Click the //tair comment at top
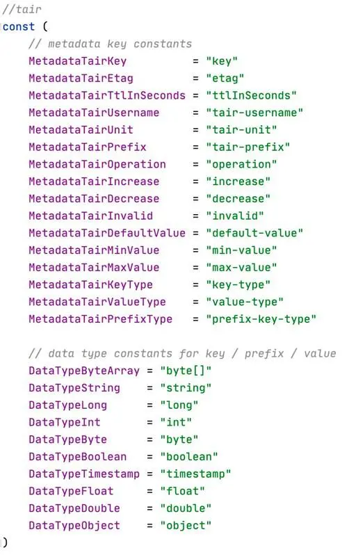Screen dimensions: 349x557 [22, 9]
